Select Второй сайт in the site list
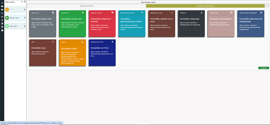This screenshot has width=270, height=125. point(14,18)
